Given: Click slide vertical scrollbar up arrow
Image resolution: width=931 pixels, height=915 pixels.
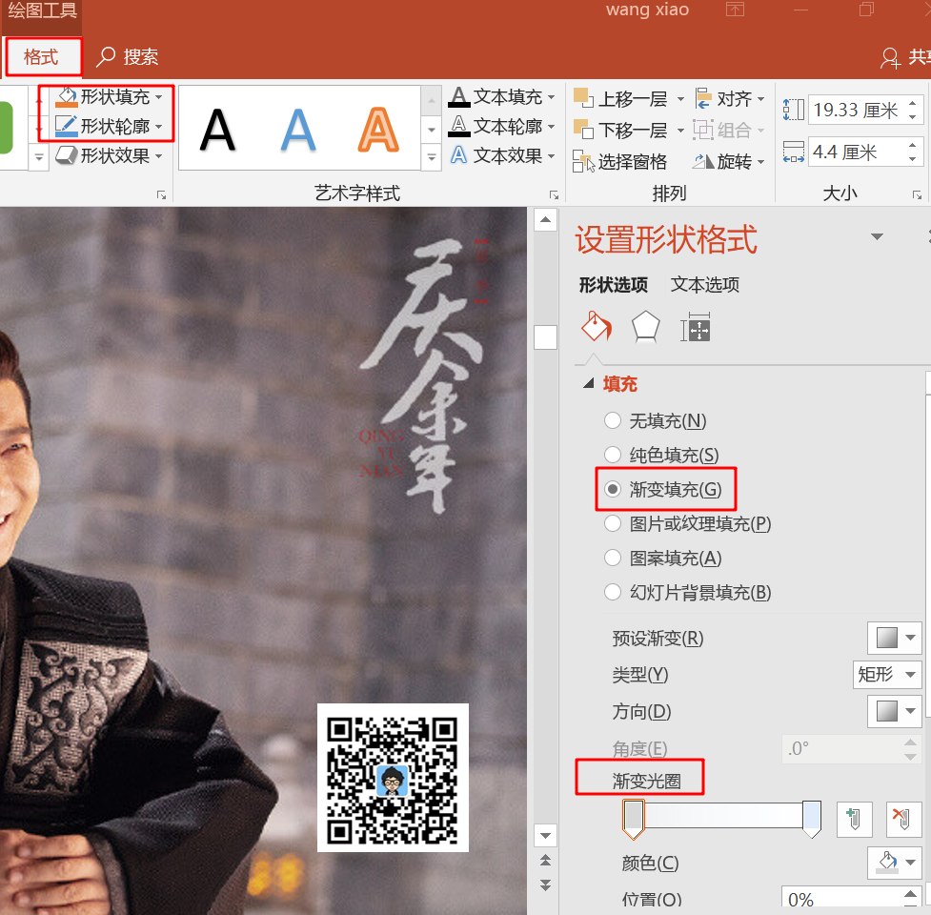Looking at the screenshot, I should click(546, 220).
